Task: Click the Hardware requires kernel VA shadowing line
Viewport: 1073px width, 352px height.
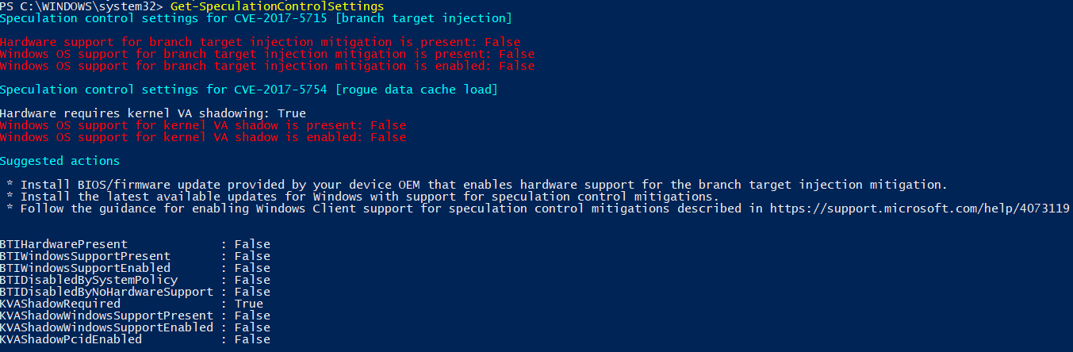Action: pyautogui.click(x=153, y=113)
